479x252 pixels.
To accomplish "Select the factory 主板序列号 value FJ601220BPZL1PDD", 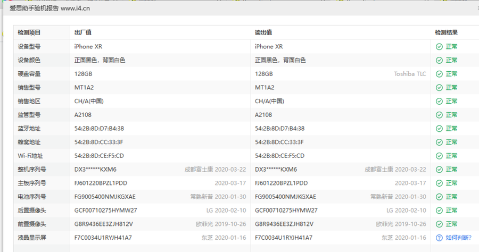I will pyautogui.click(x=101, y=183).
